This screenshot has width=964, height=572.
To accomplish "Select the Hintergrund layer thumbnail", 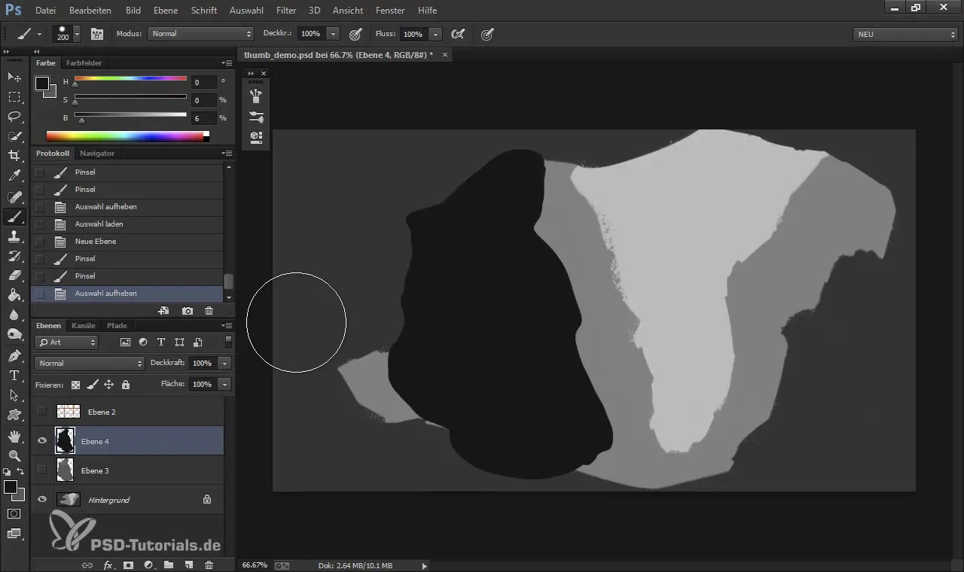I will [68, 499].
